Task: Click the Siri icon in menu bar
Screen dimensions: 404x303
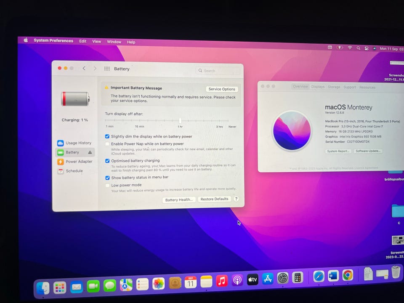Action: point(375,48)
